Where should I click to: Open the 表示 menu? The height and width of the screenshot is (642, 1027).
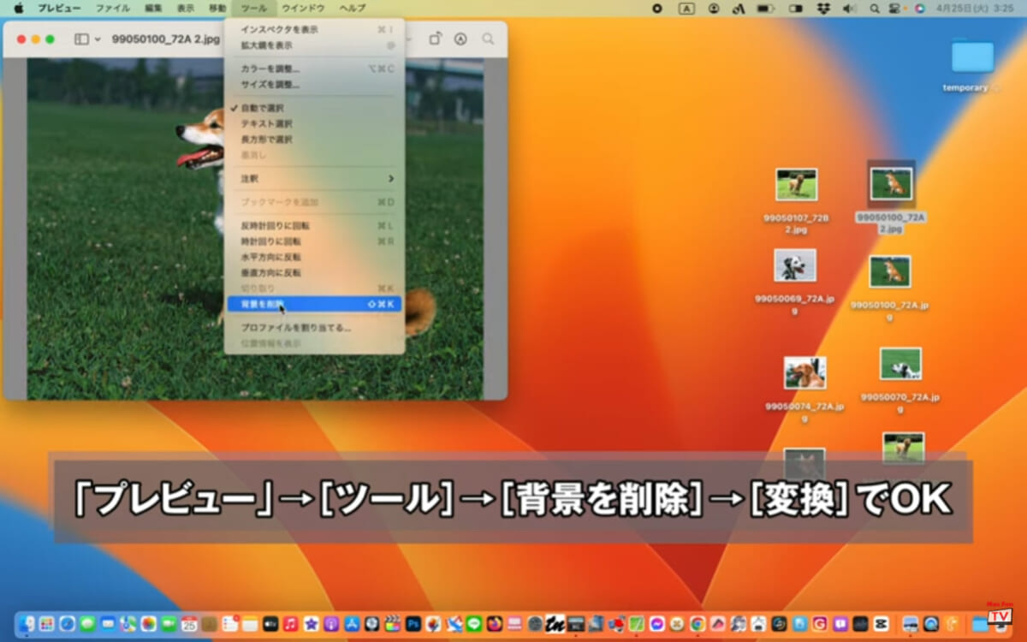point(186,8)
